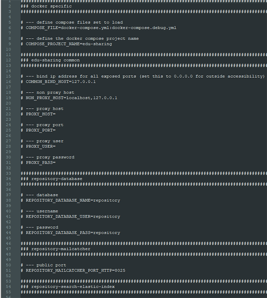Image resolution: width=267 pixels, height=298 pixels.
Task: Click line number 44 in the gutter
Action: (x=9, y=233)
